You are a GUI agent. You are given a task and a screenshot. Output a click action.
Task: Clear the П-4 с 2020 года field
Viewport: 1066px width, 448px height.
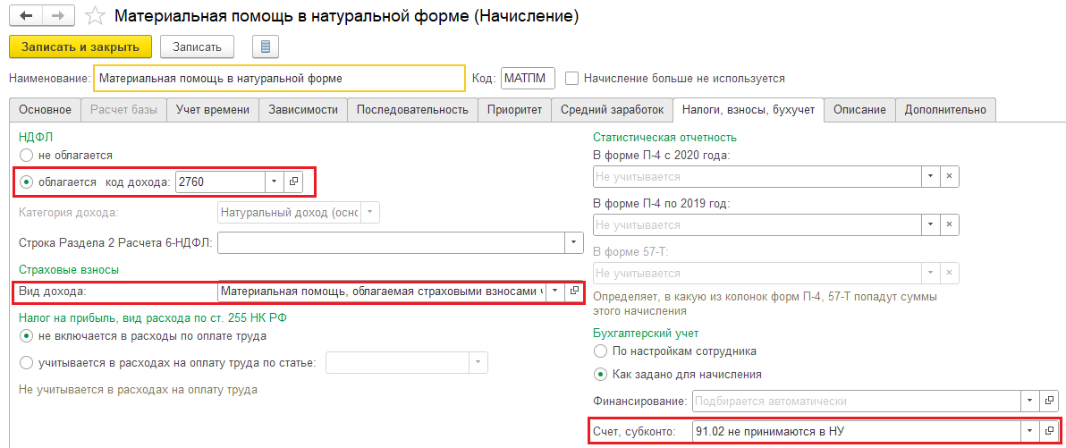point(949,176)
